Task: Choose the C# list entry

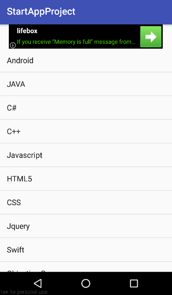Action: [x=86, y=108]
